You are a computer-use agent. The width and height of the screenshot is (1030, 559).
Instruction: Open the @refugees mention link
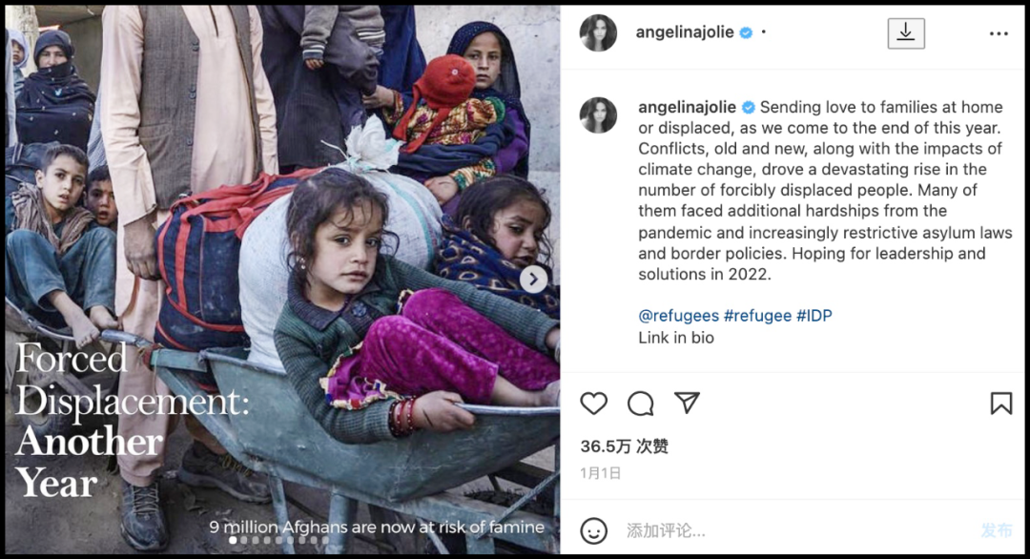point(679,316)
